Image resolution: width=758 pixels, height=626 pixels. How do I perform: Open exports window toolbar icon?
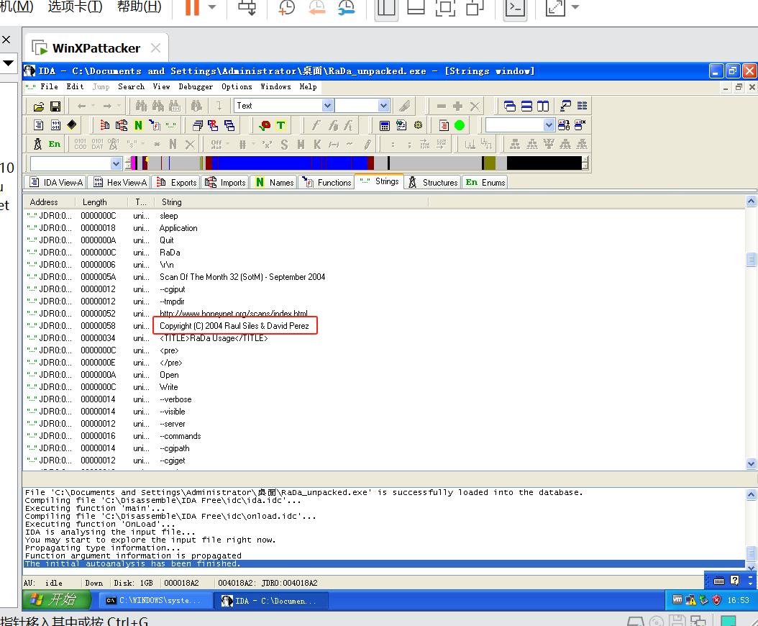point(104,126)
